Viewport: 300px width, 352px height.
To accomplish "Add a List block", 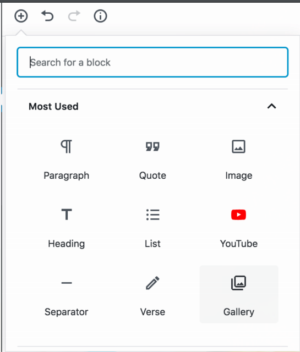I will coord(152,228).
